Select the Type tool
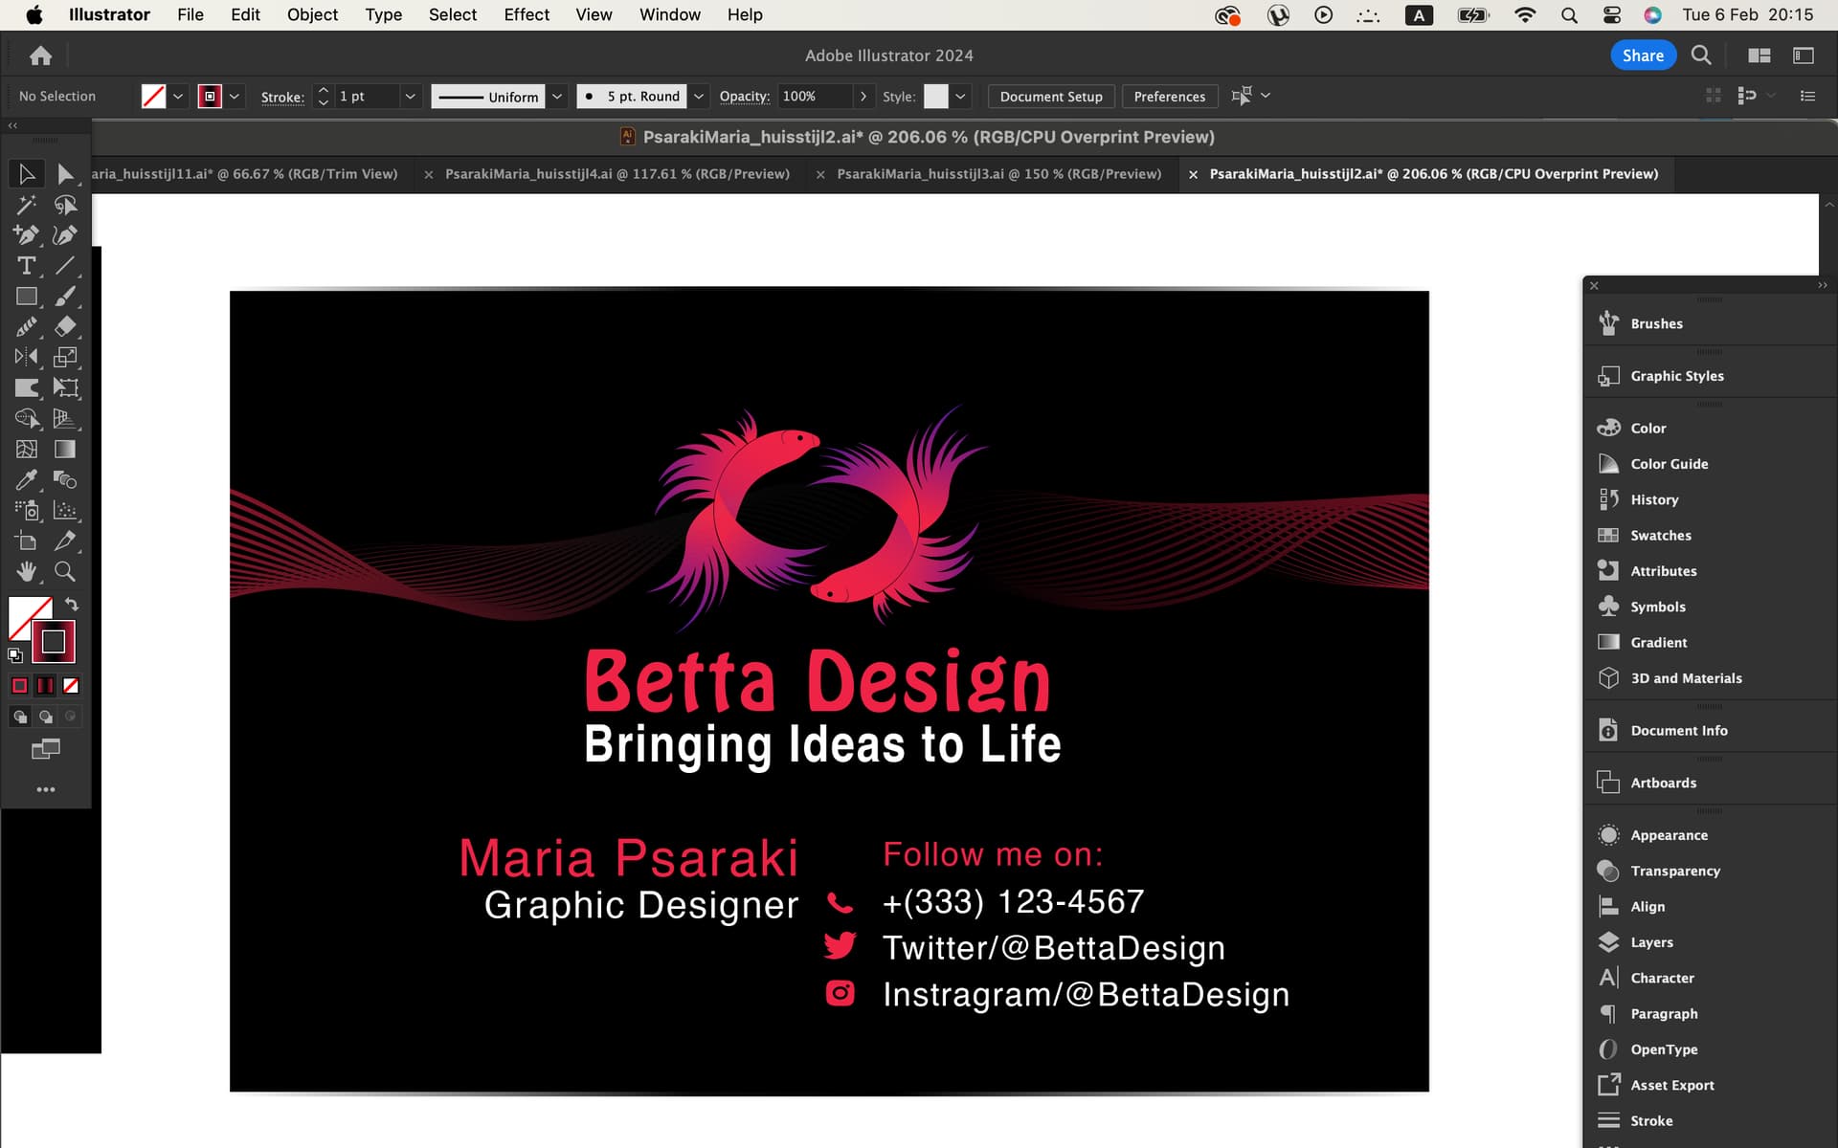This screenshot has width=1838, height=1148. point(26,266)
